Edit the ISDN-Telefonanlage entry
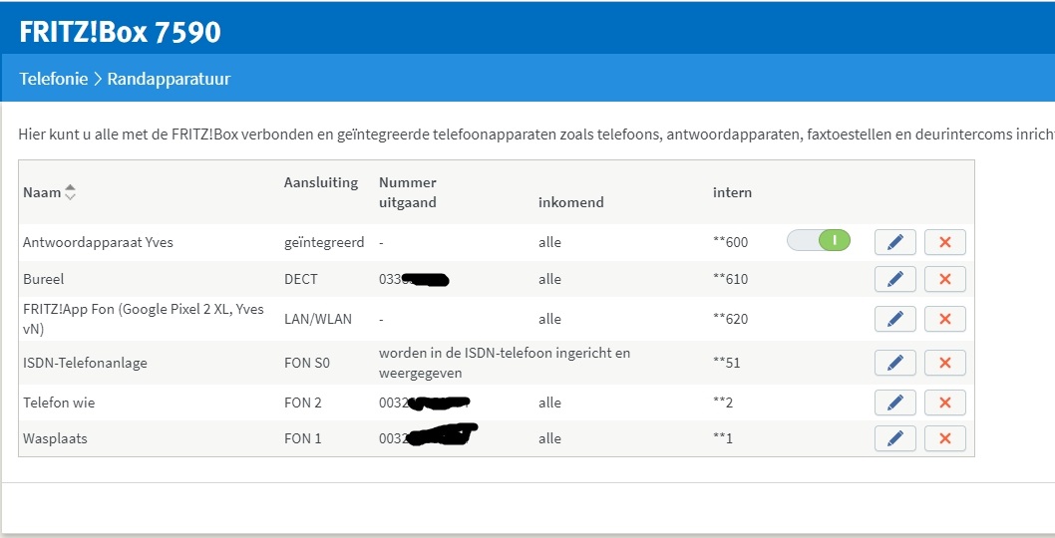1055x538 pixels. tap(895, 363)
